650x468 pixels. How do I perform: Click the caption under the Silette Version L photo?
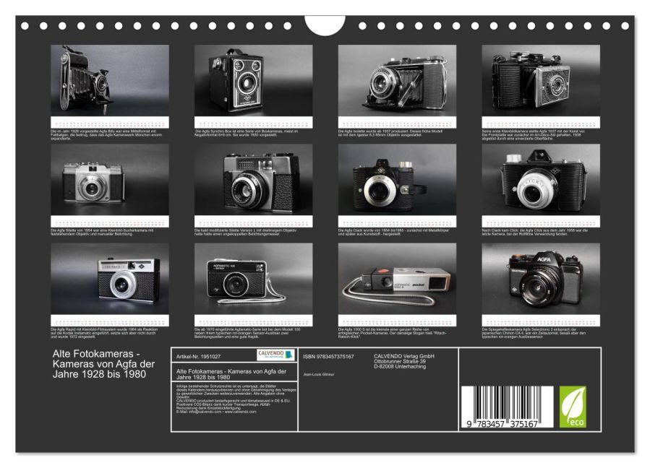[246, 233]
